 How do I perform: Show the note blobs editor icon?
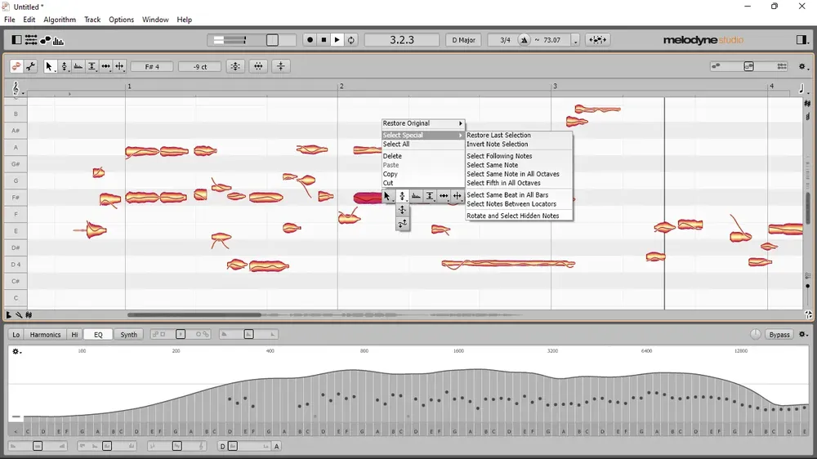tap(45, 40)
